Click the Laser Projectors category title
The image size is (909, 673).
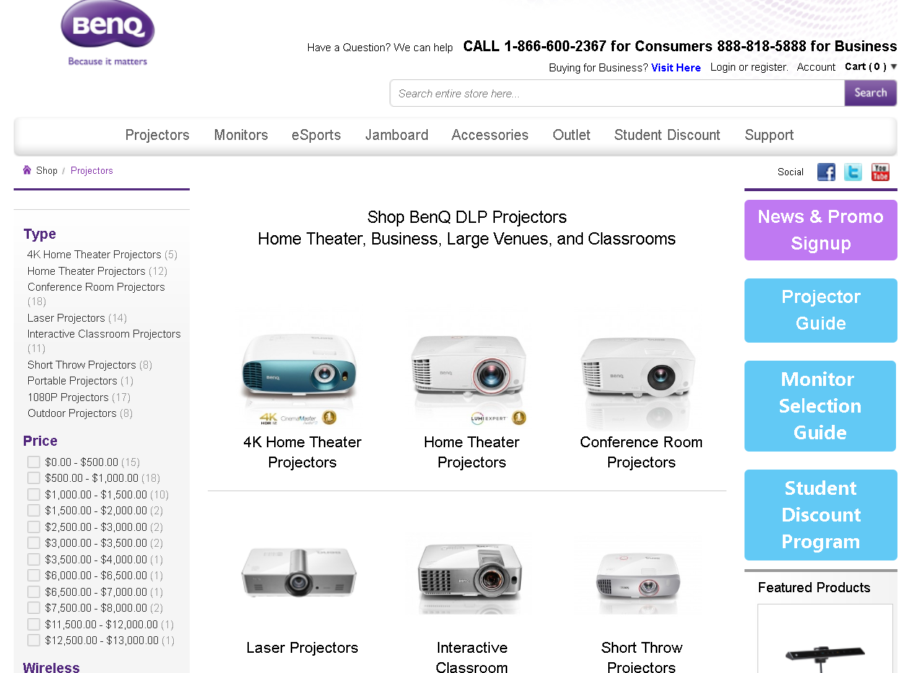302,648
